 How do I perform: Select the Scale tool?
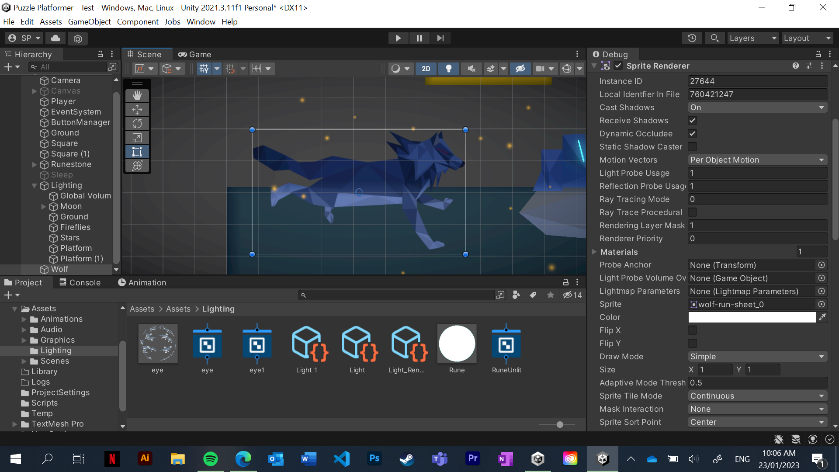137,138
